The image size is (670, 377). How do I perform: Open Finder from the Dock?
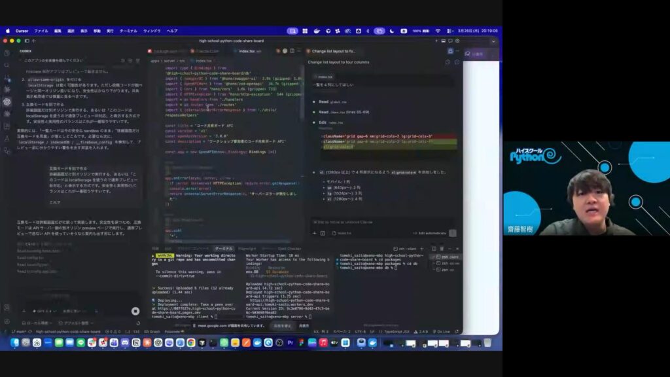point(14,342)
